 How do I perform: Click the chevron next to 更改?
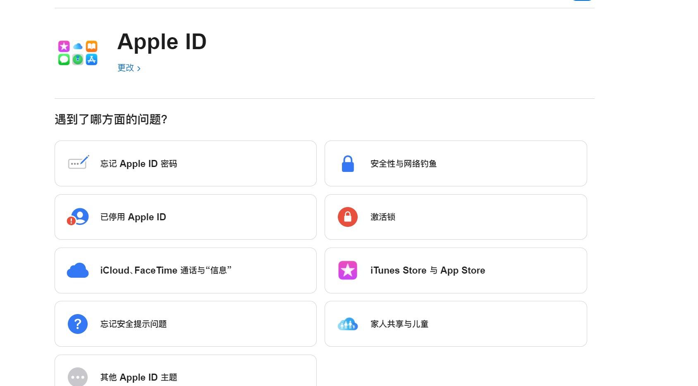tap(139, 69)
